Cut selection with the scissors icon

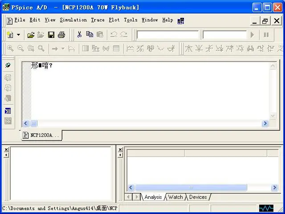pos(79,34)
